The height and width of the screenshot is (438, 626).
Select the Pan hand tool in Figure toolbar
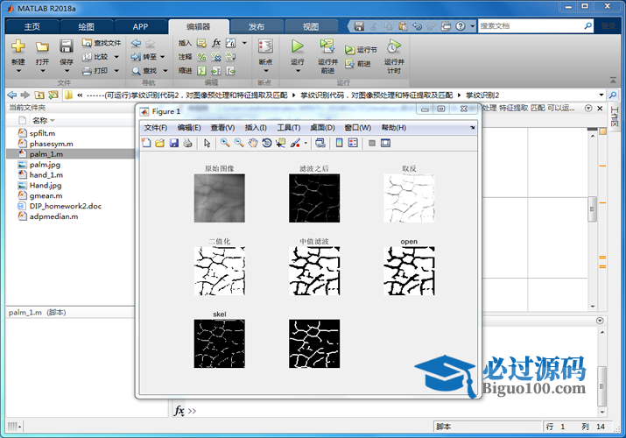[253, 143]
